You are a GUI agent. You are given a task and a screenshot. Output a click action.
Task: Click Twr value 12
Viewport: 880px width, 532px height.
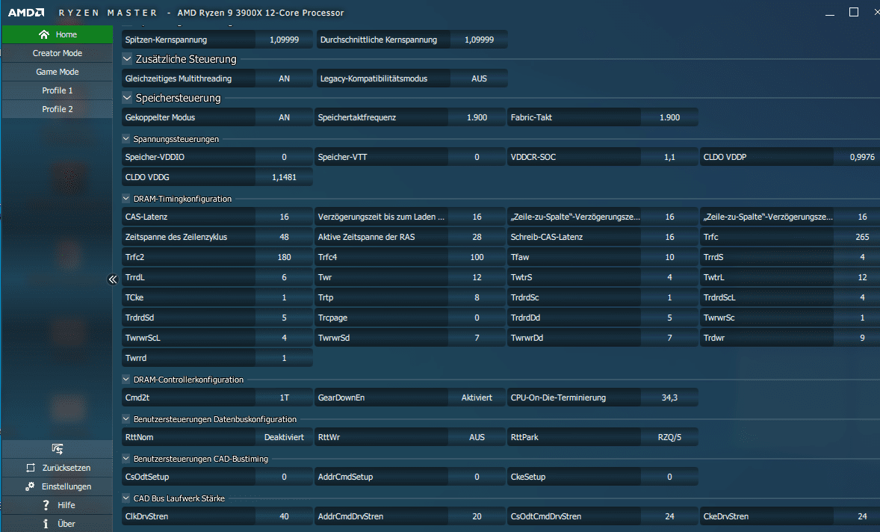click(477, 277)
